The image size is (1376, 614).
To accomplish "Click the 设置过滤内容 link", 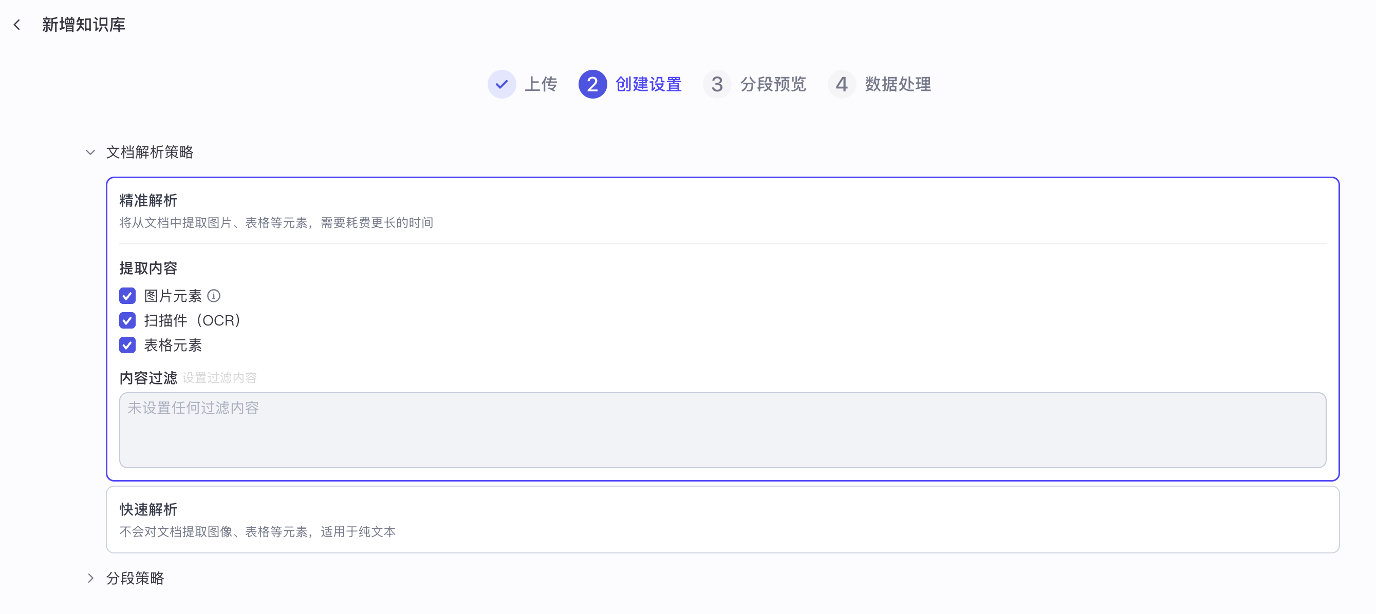I will click(x=219, y=378).
